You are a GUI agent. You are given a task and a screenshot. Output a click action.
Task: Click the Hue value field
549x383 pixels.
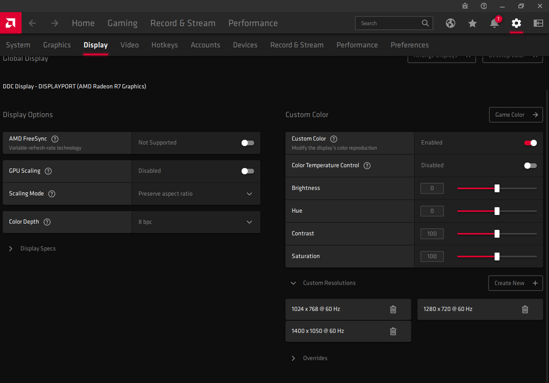point(432,211)
